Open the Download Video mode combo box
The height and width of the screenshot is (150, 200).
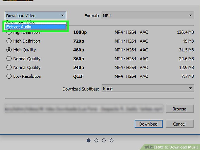point(36,16)
